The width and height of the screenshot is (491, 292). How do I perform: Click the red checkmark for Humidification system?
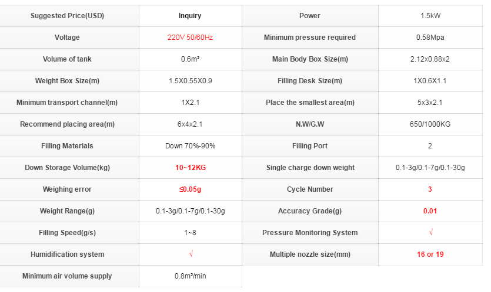[191, 254]
